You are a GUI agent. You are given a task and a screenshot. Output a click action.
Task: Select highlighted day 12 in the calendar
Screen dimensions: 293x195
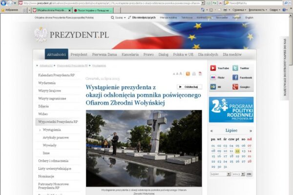(237, 151)
